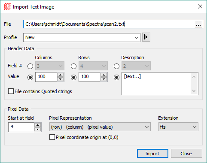Increase the Columns value with up arrow
This screenshot has width=207, height=163.
(x=61, y=75)
